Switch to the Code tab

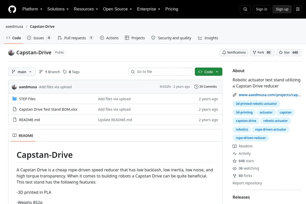pyautogui.click(x=14, y=38)
